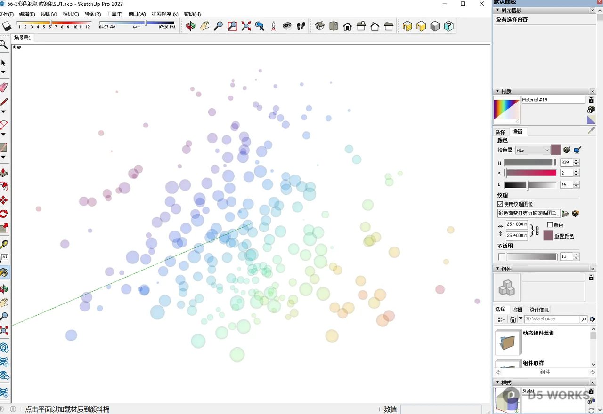Click the components search magnifier button
The height and width of the screenshot is (414, 603).
click(584, 319)
